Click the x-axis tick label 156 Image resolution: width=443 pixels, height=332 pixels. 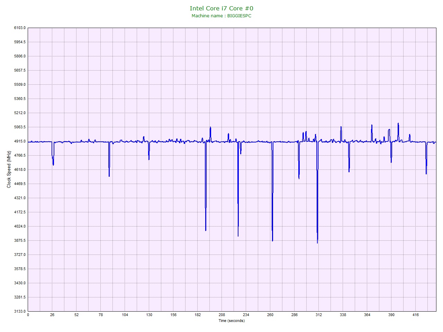[x=173, y=315]
